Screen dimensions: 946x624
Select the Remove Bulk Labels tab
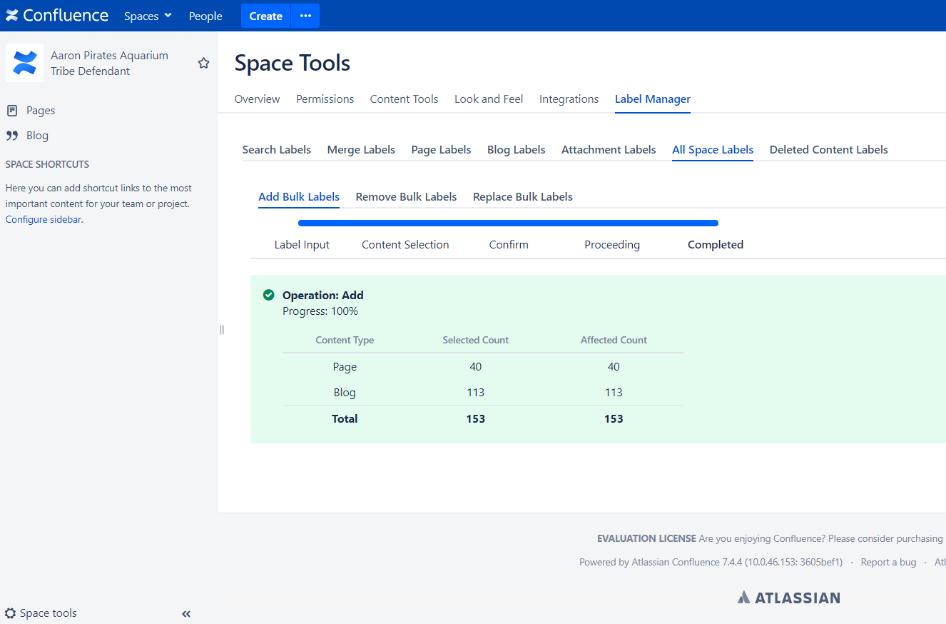(406, 197)
